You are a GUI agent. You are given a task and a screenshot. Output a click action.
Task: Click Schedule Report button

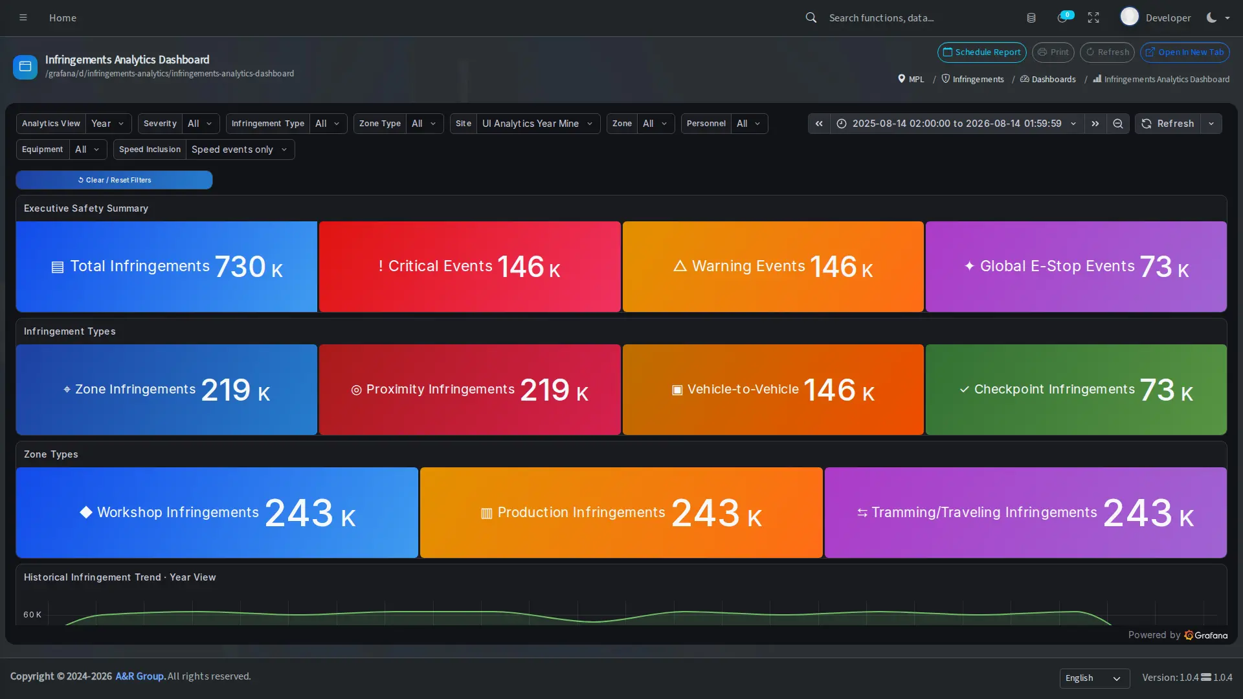(981, 52)
